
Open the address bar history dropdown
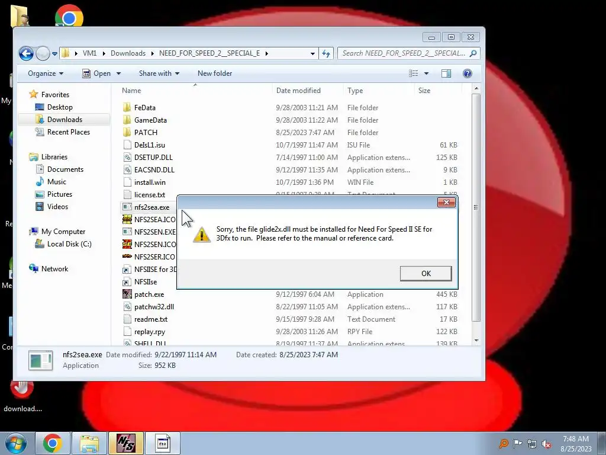pos(312,54)
